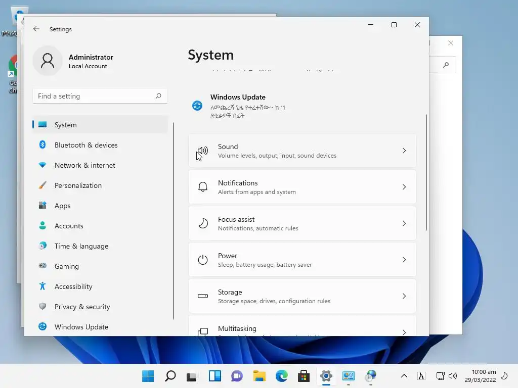Click the Storage drive icon
Screen dimensions: 518x388
[x=203, y=296]
